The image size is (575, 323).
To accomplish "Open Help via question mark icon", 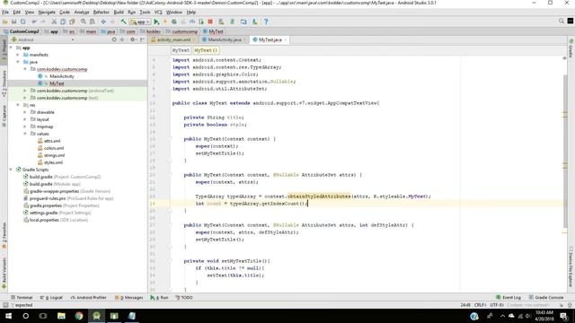I will 266,22.
